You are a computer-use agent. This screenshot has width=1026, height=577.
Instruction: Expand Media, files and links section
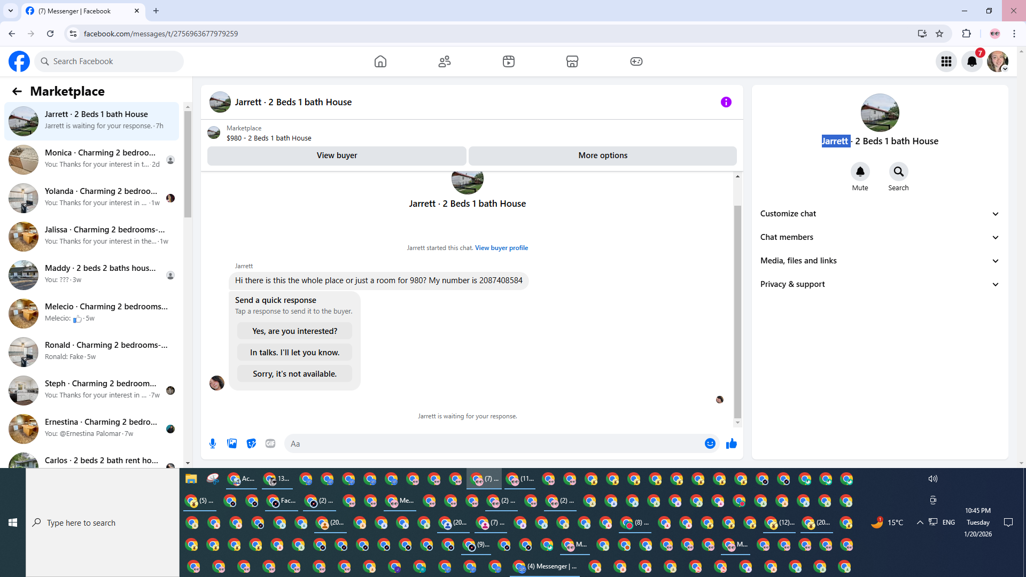point(880,261)
